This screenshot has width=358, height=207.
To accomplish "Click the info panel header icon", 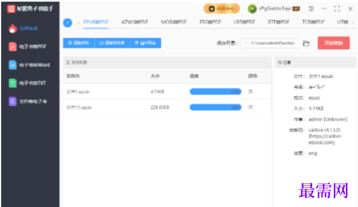I will coord(280,63).
